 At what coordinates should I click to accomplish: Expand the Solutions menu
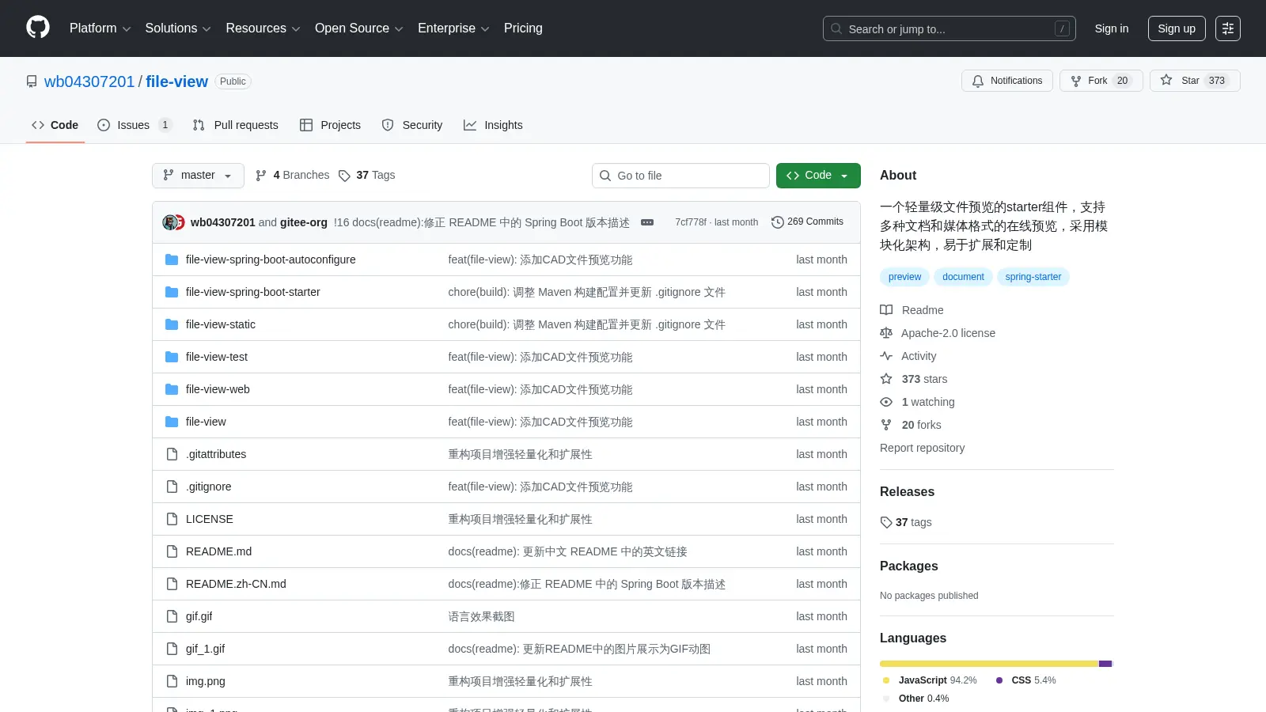click(178, 28)
